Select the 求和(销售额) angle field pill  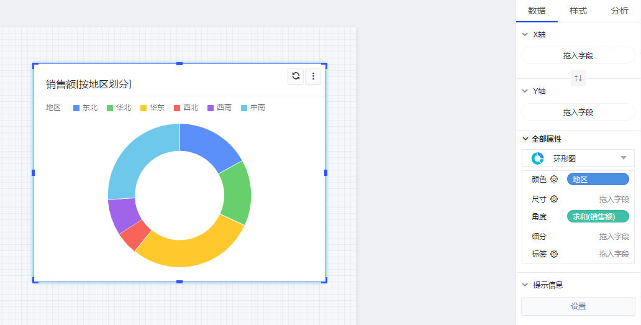click(598, 216)
